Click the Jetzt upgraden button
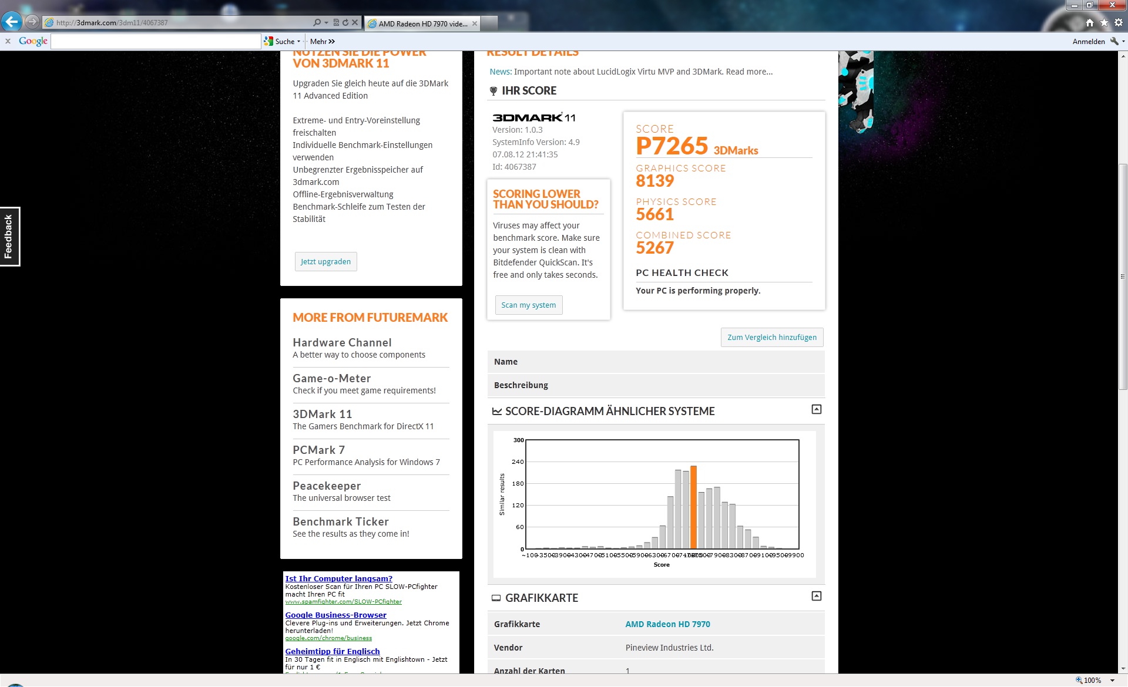1128x687 pixels. pyautogui.click(x=325, y=261)
